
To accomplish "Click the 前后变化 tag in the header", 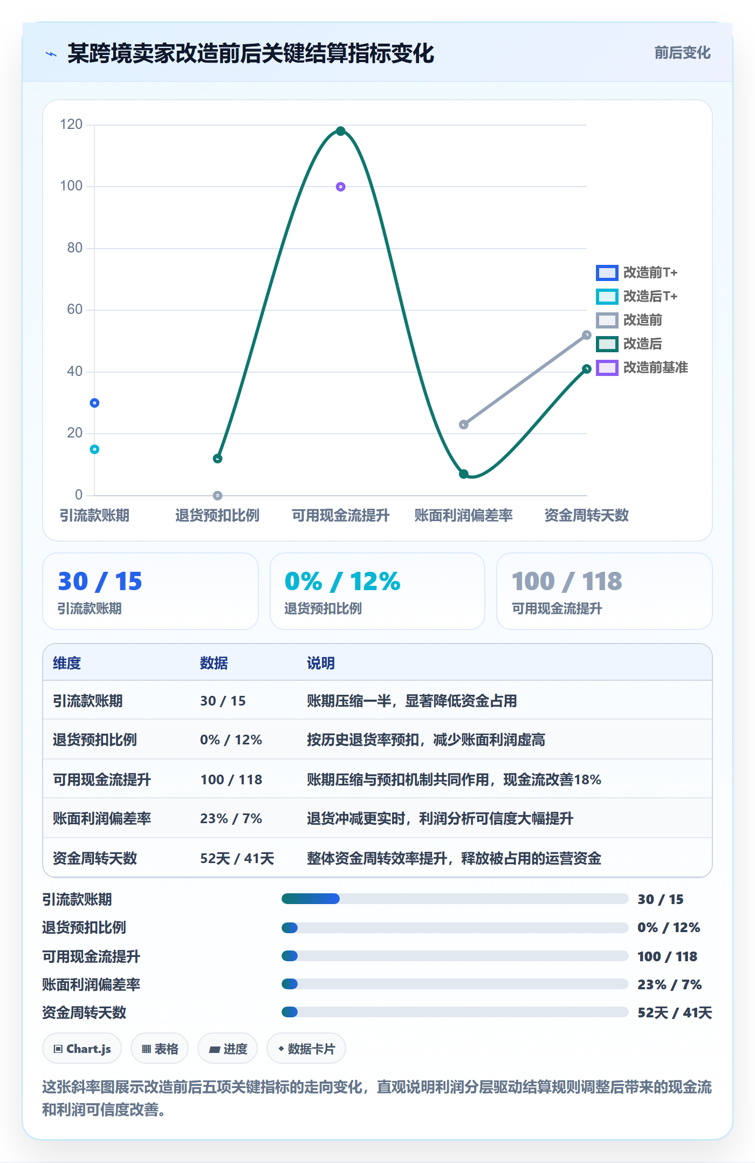I will [x=682, y=53].
